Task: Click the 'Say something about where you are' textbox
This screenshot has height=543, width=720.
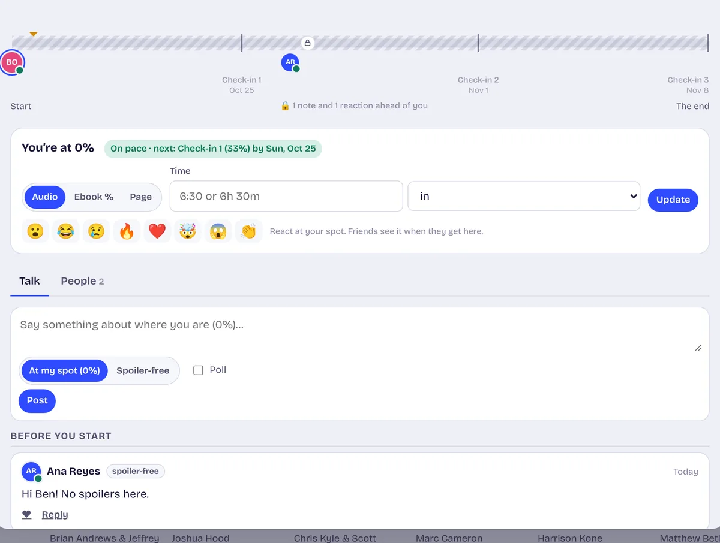Action: 360,333
